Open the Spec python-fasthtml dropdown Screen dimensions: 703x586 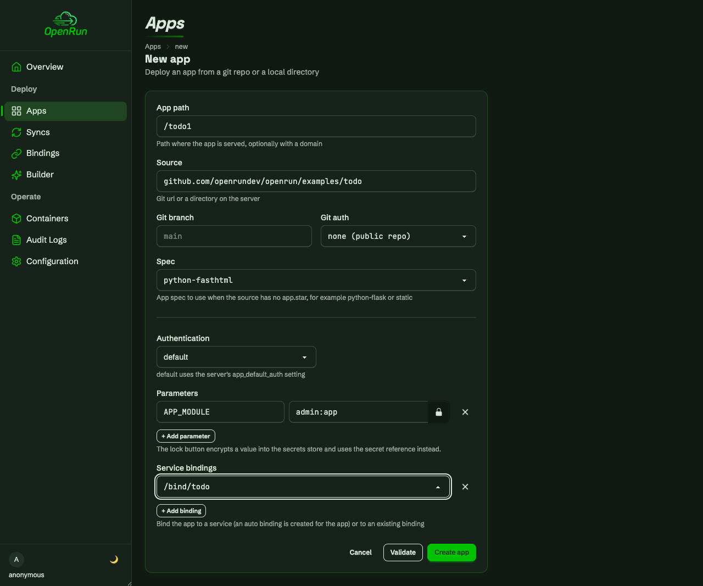(316, 280)
